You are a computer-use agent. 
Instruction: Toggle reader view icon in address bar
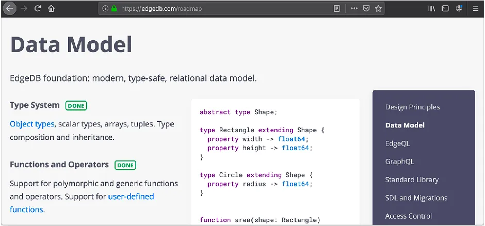coord(337,9)
